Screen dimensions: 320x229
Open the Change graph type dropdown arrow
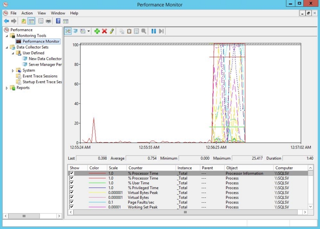pos(88,31)
